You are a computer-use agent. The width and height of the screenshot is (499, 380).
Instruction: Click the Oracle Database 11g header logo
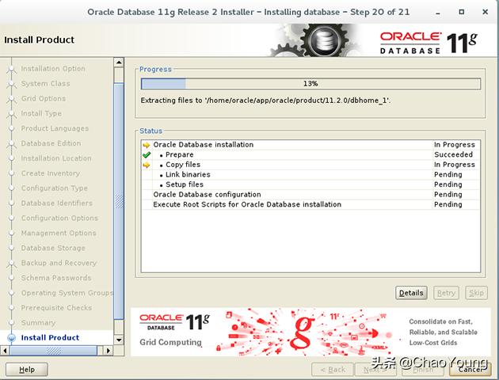coord(429,43)
